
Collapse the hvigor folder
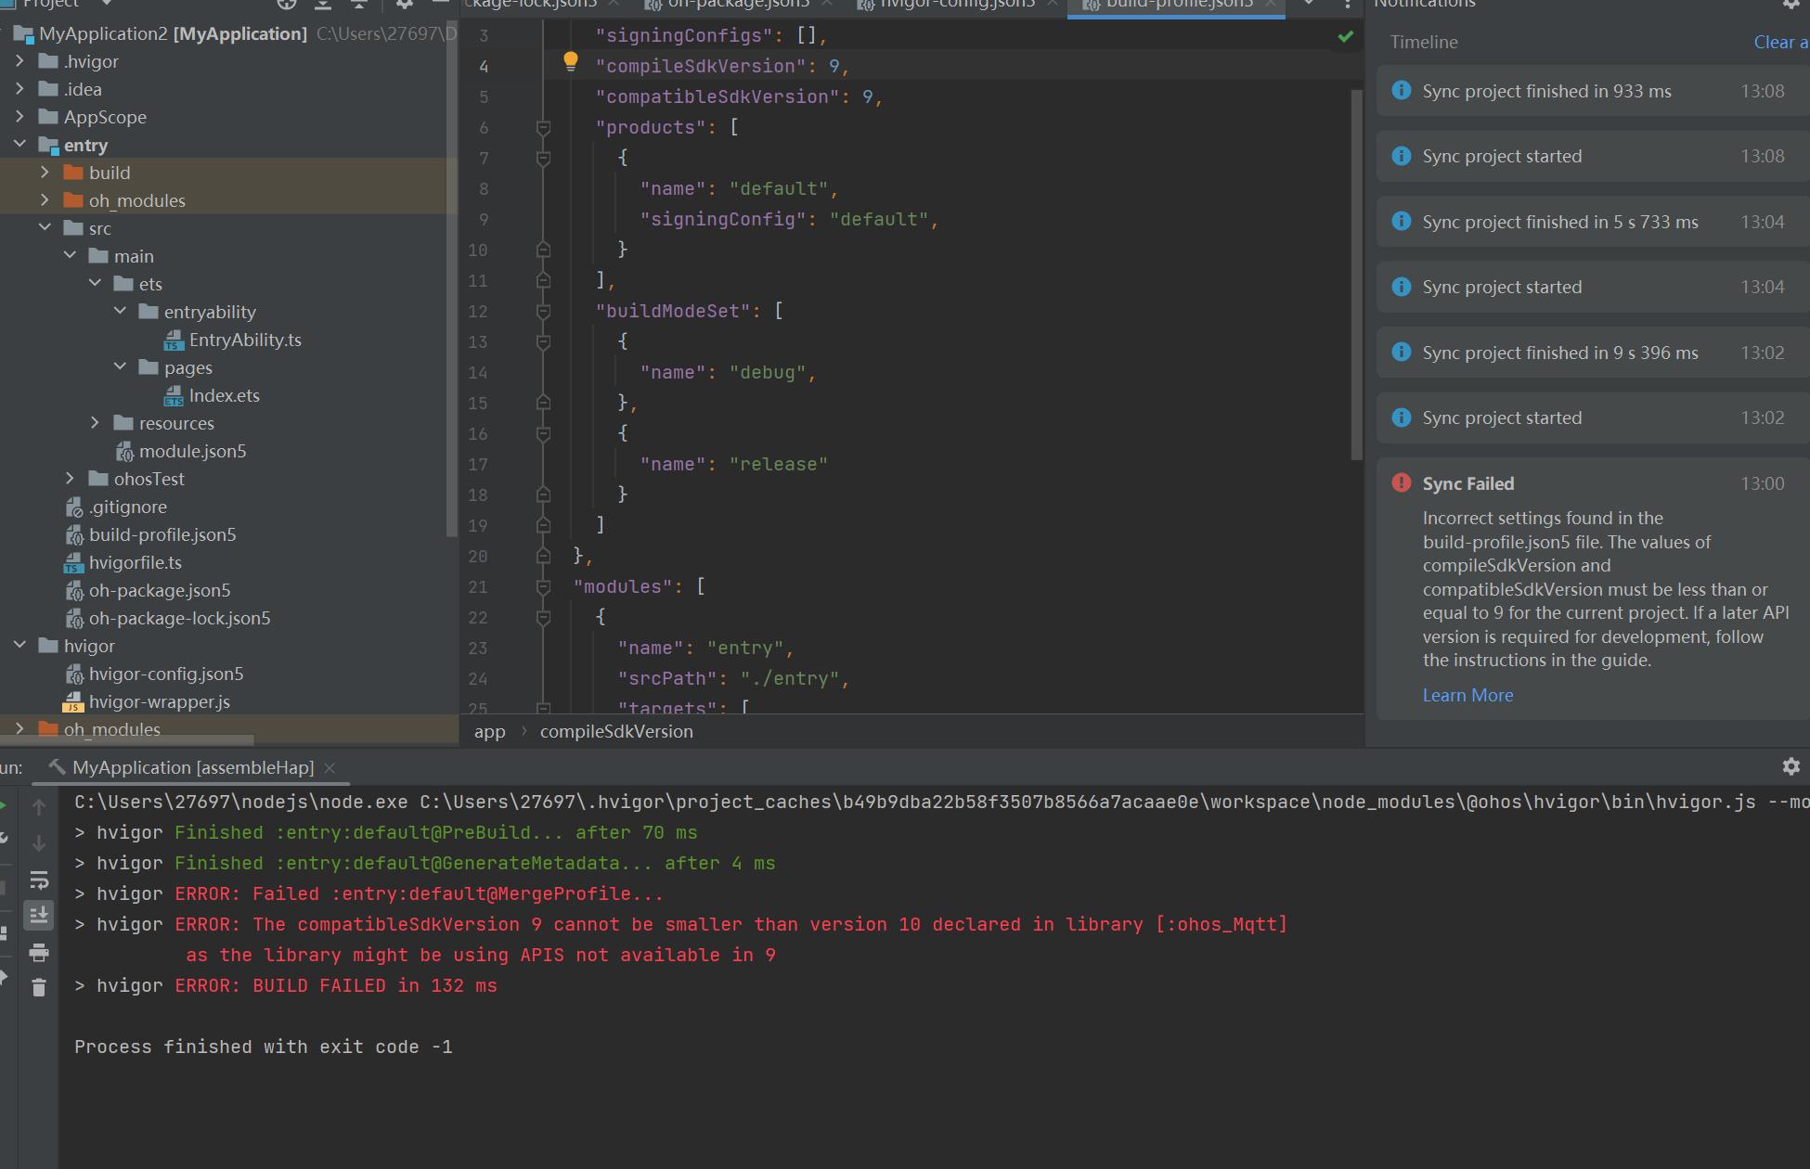[19, 646]
